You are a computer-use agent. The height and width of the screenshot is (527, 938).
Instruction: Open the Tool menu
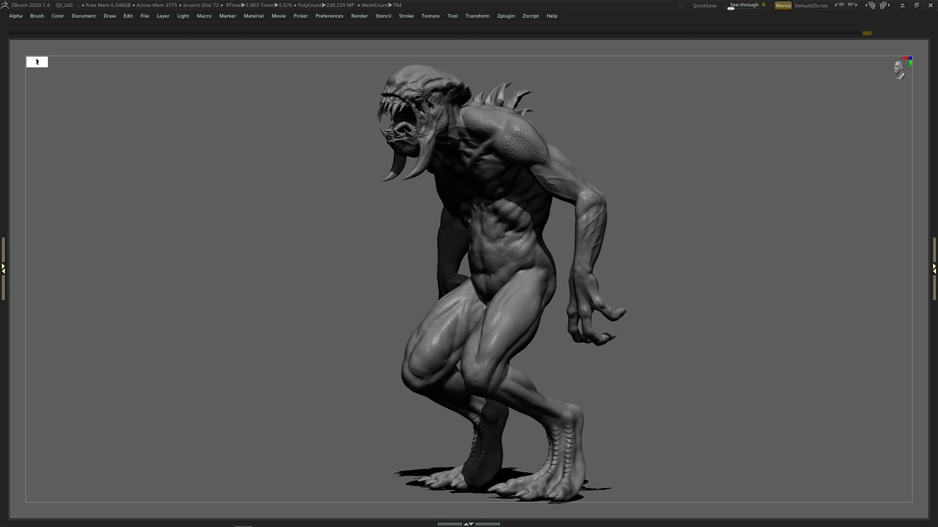pyautogui.click(x=452, y=16)
